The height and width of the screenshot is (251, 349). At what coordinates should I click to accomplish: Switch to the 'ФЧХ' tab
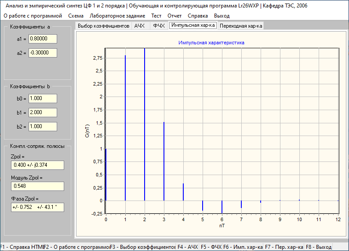pos(159,26)
